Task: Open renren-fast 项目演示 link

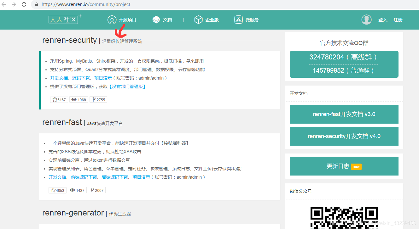Action: coord(141,177)
